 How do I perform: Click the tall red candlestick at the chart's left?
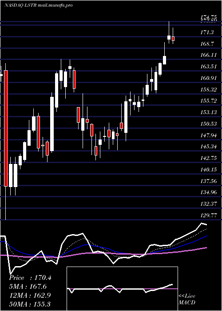click(x=6, y=128)
